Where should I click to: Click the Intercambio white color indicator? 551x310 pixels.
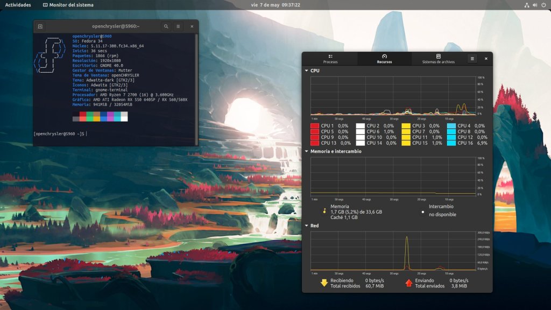pos(422,212)
